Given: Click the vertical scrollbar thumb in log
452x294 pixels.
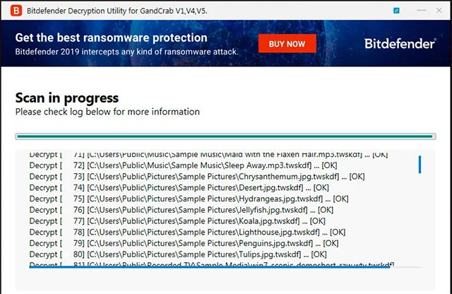Looking at the screenshot, I should pos(420,165).
